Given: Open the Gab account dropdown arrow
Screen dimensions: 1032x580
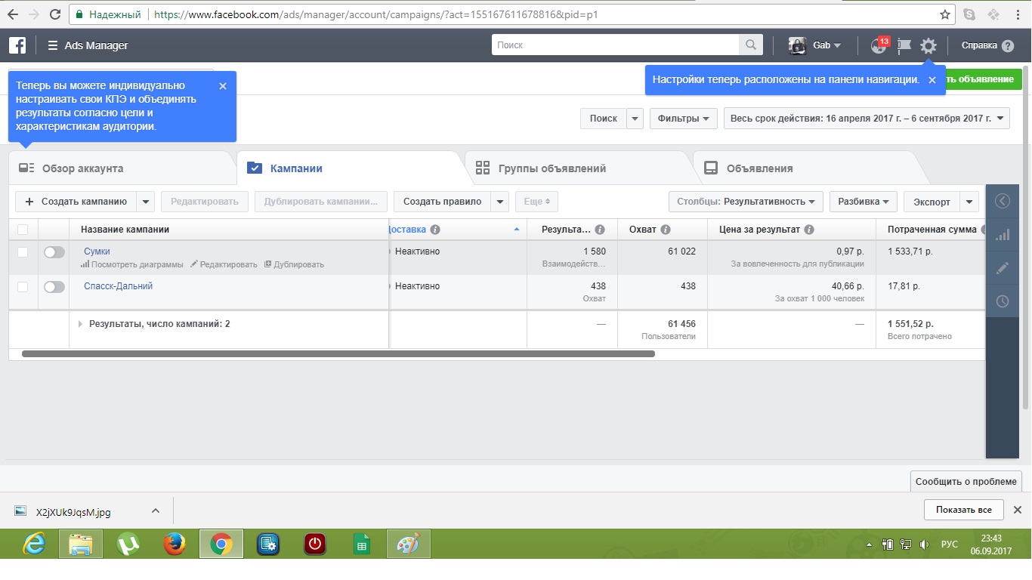Looking at the screenshot, I should pyautogui.click(x=837, y=45).
